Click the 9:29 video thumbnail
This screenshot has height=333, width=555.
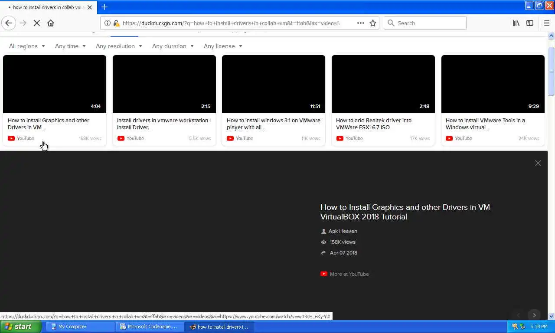(x=493, y=84)
